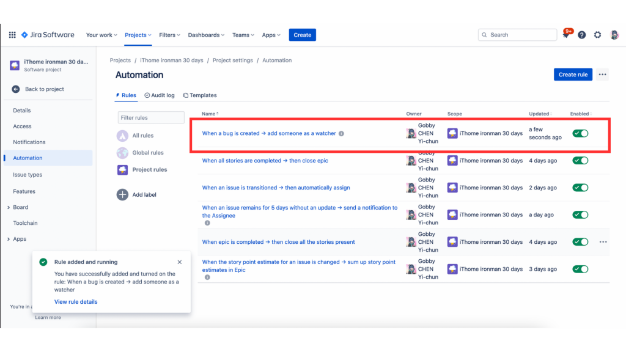Viewport: 626px width, 352px height.
Task: Sort rules by Name column header
Action: coord(210,114)
